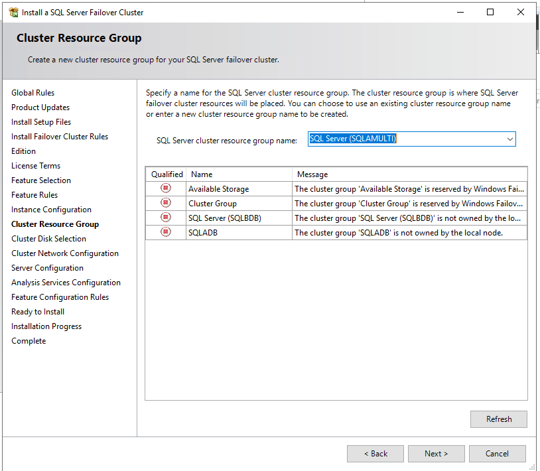Click the failed status icon for SQLADB
The image size is (540, 471).
166,232
